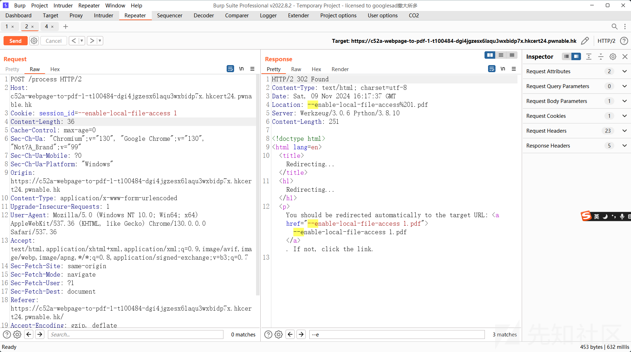Viewport: 631px width, 352px height.
Task: Open request search help icon
Action: tap(7, 334)
